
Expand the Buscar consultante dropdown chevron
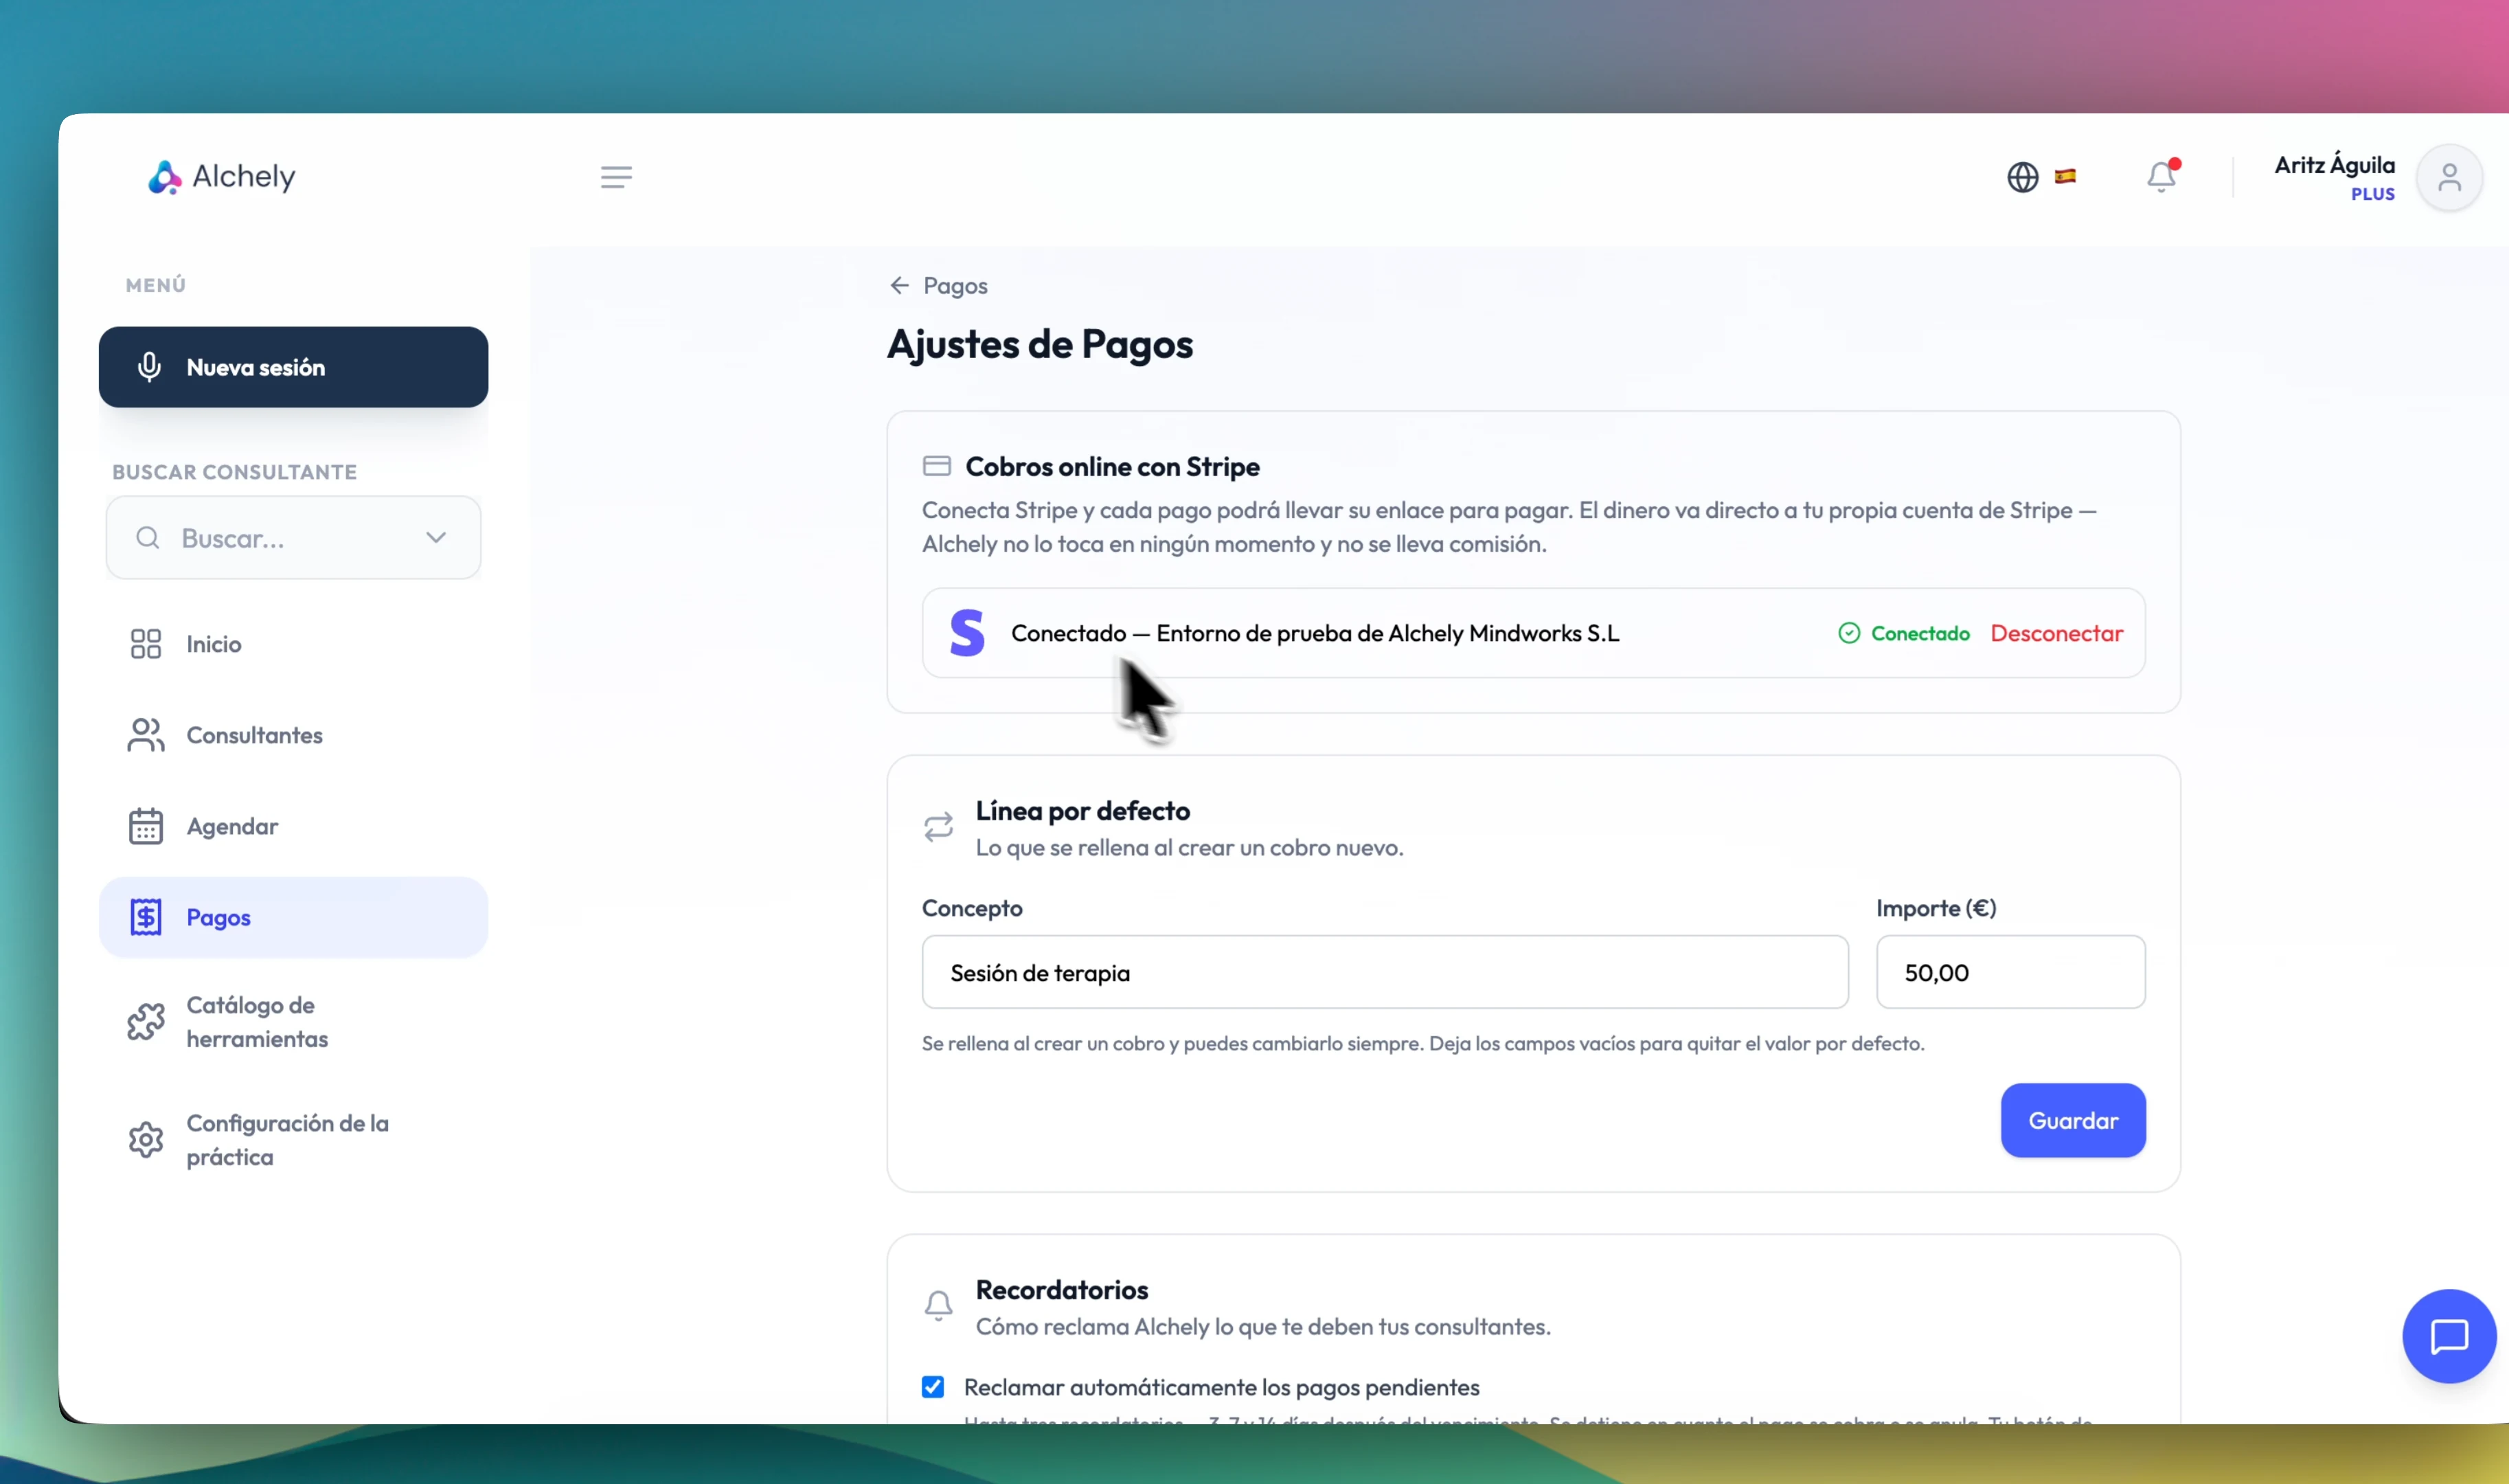pos(436,538)
